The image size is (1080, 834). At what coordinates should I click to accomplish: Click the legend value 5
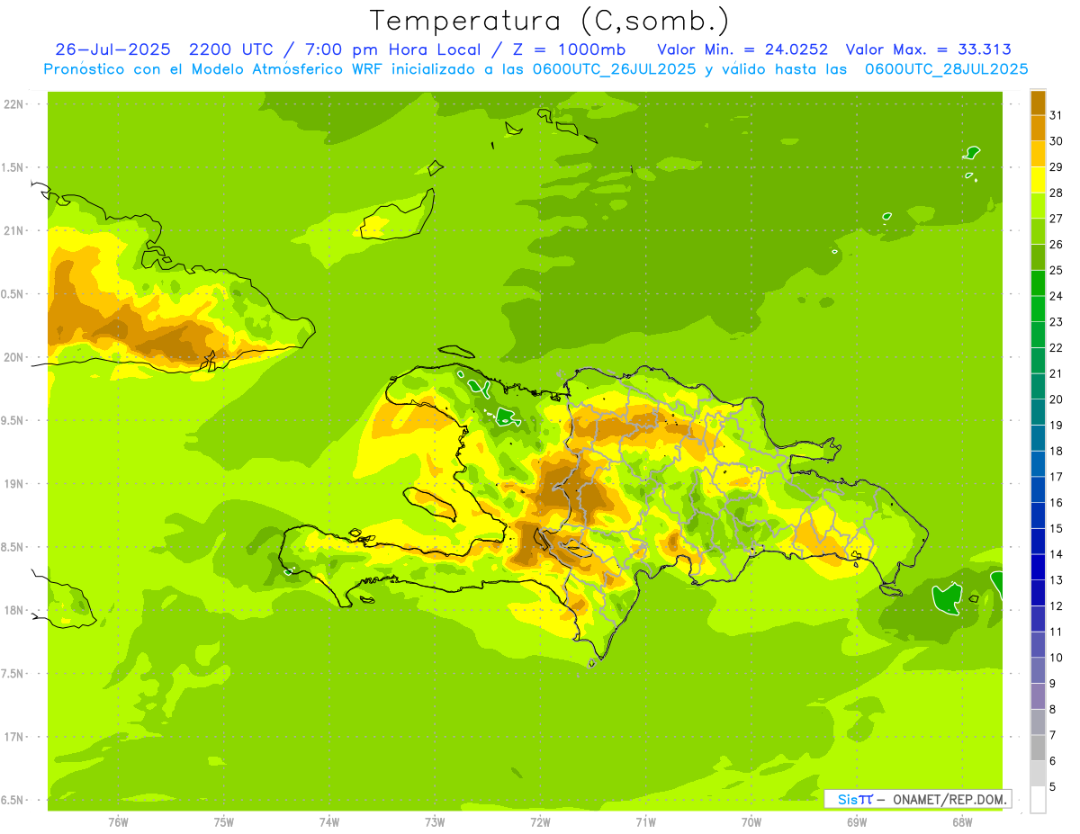[x=1052, y=787]
